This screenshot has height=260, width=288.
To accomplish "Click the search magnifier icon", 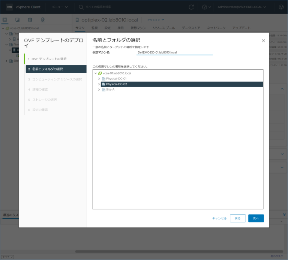I will coord(81,7).
